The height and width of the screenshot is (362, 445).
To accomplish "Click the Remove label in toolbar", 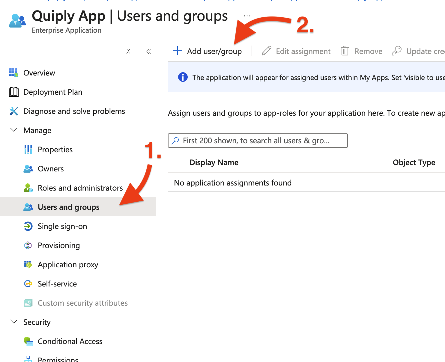I will tap(368, 51).
